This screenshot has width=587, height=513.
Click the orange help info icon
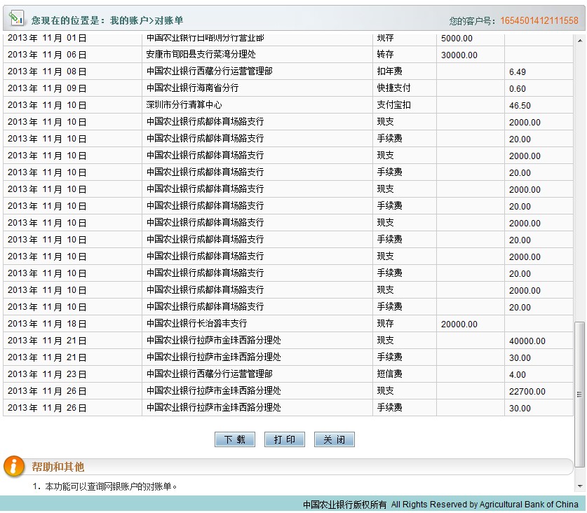(14, 466)
